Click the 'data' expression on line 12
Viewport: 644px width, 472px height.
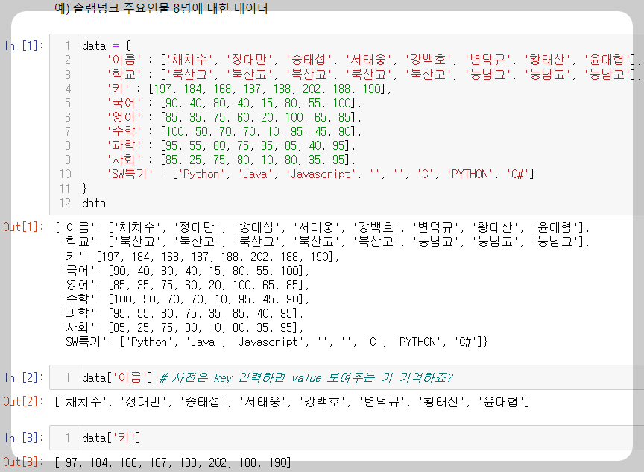94,203
